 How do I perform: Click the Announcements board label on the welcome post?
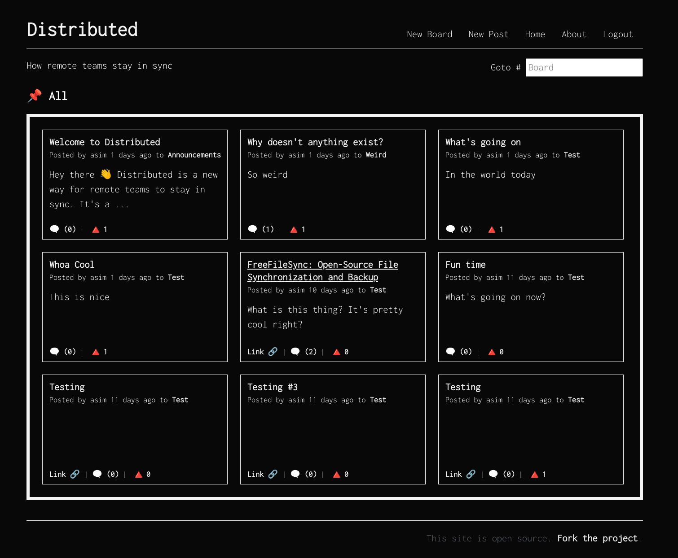(194, 155)
